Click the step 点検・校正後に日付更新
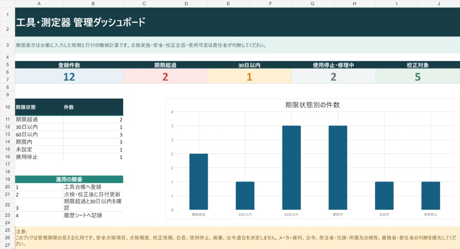 pyautogui.click(x=93, y=195)
